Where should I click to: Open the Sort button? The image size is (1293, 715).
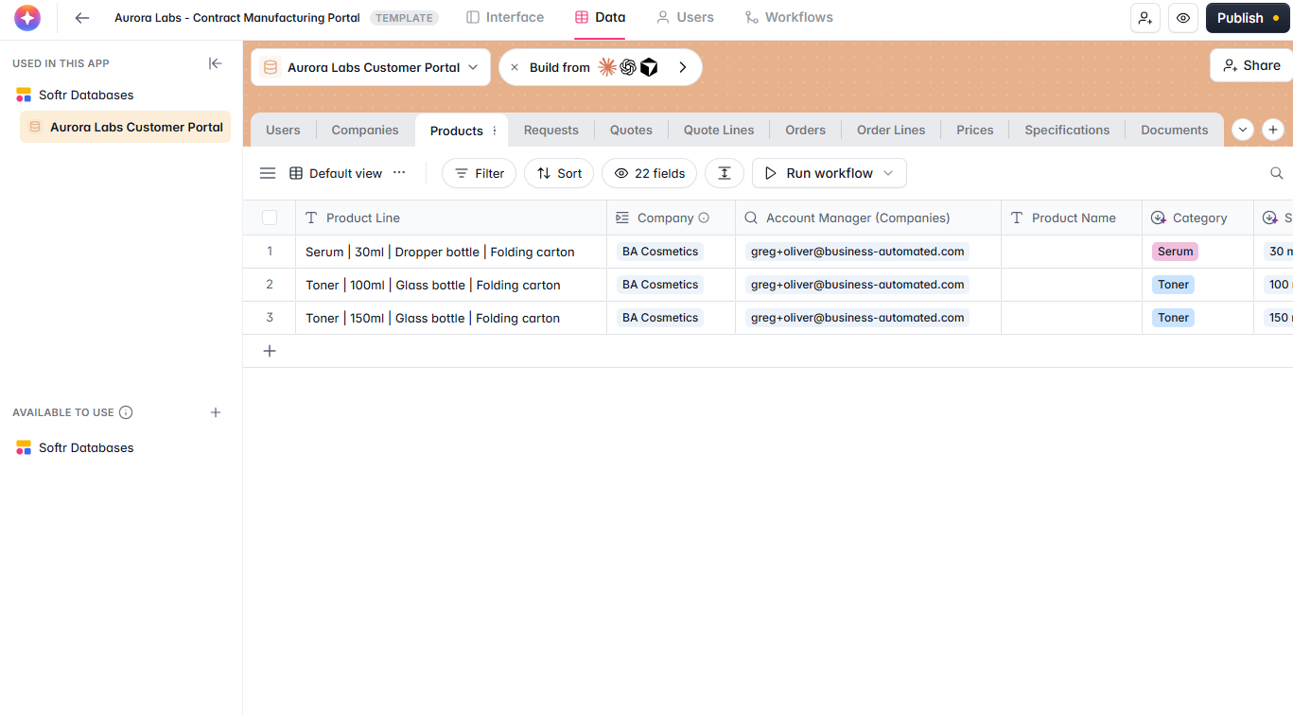pos(559,173)
